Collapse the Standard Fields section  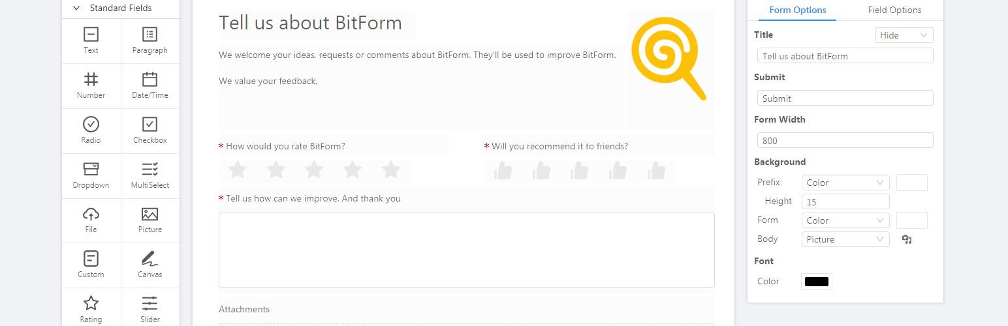click(x=76, y=8)
